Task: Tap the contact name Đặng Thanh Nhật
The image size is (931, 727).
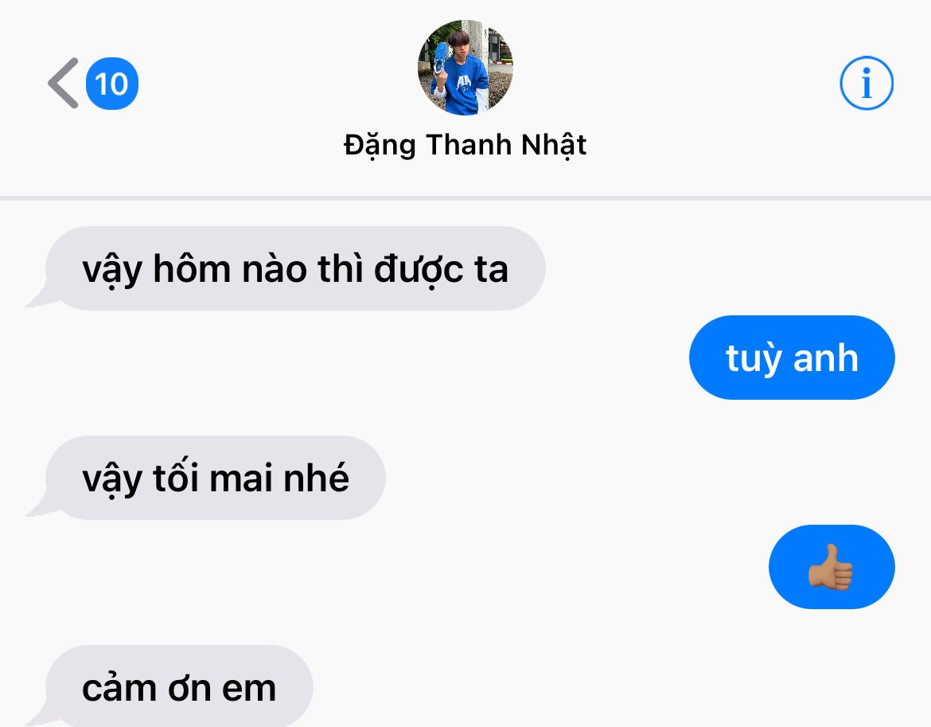Action: tap(465, 144)
